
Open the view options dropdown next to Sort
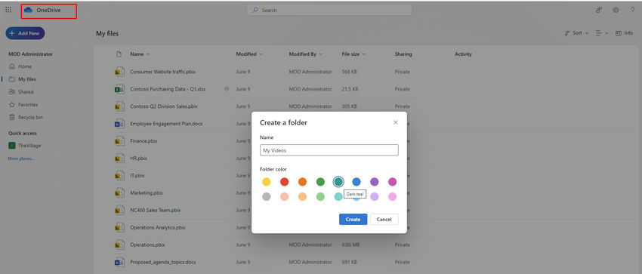click(602, 33)
